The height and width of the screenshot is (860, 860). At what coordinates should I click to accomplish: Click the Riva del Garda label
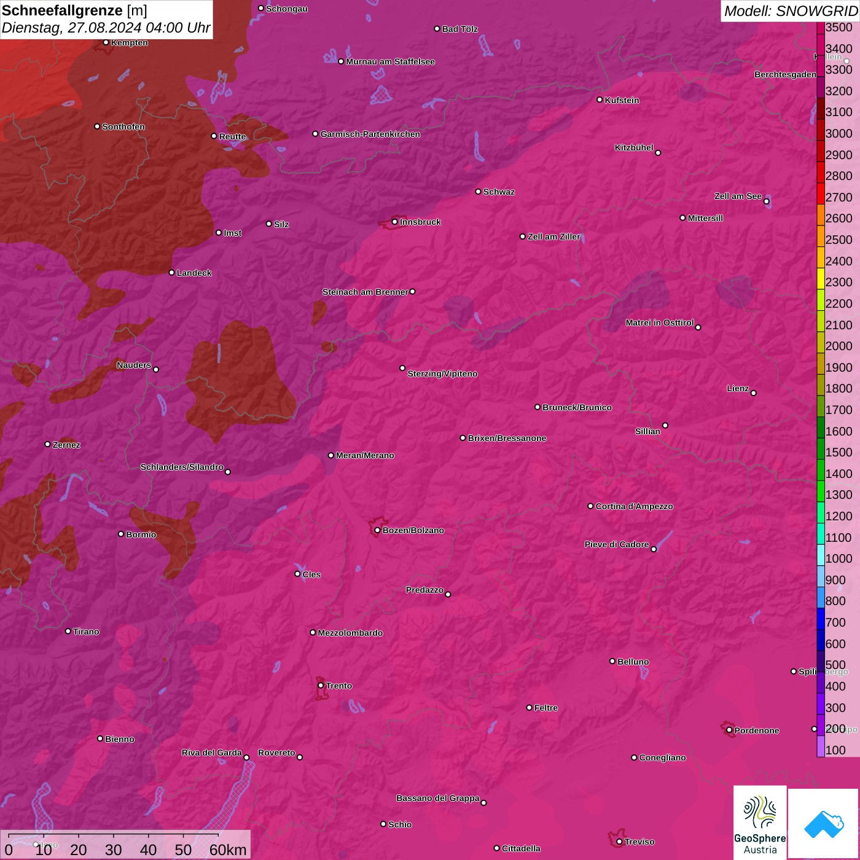pyautogui.click(x=212, y=752)
